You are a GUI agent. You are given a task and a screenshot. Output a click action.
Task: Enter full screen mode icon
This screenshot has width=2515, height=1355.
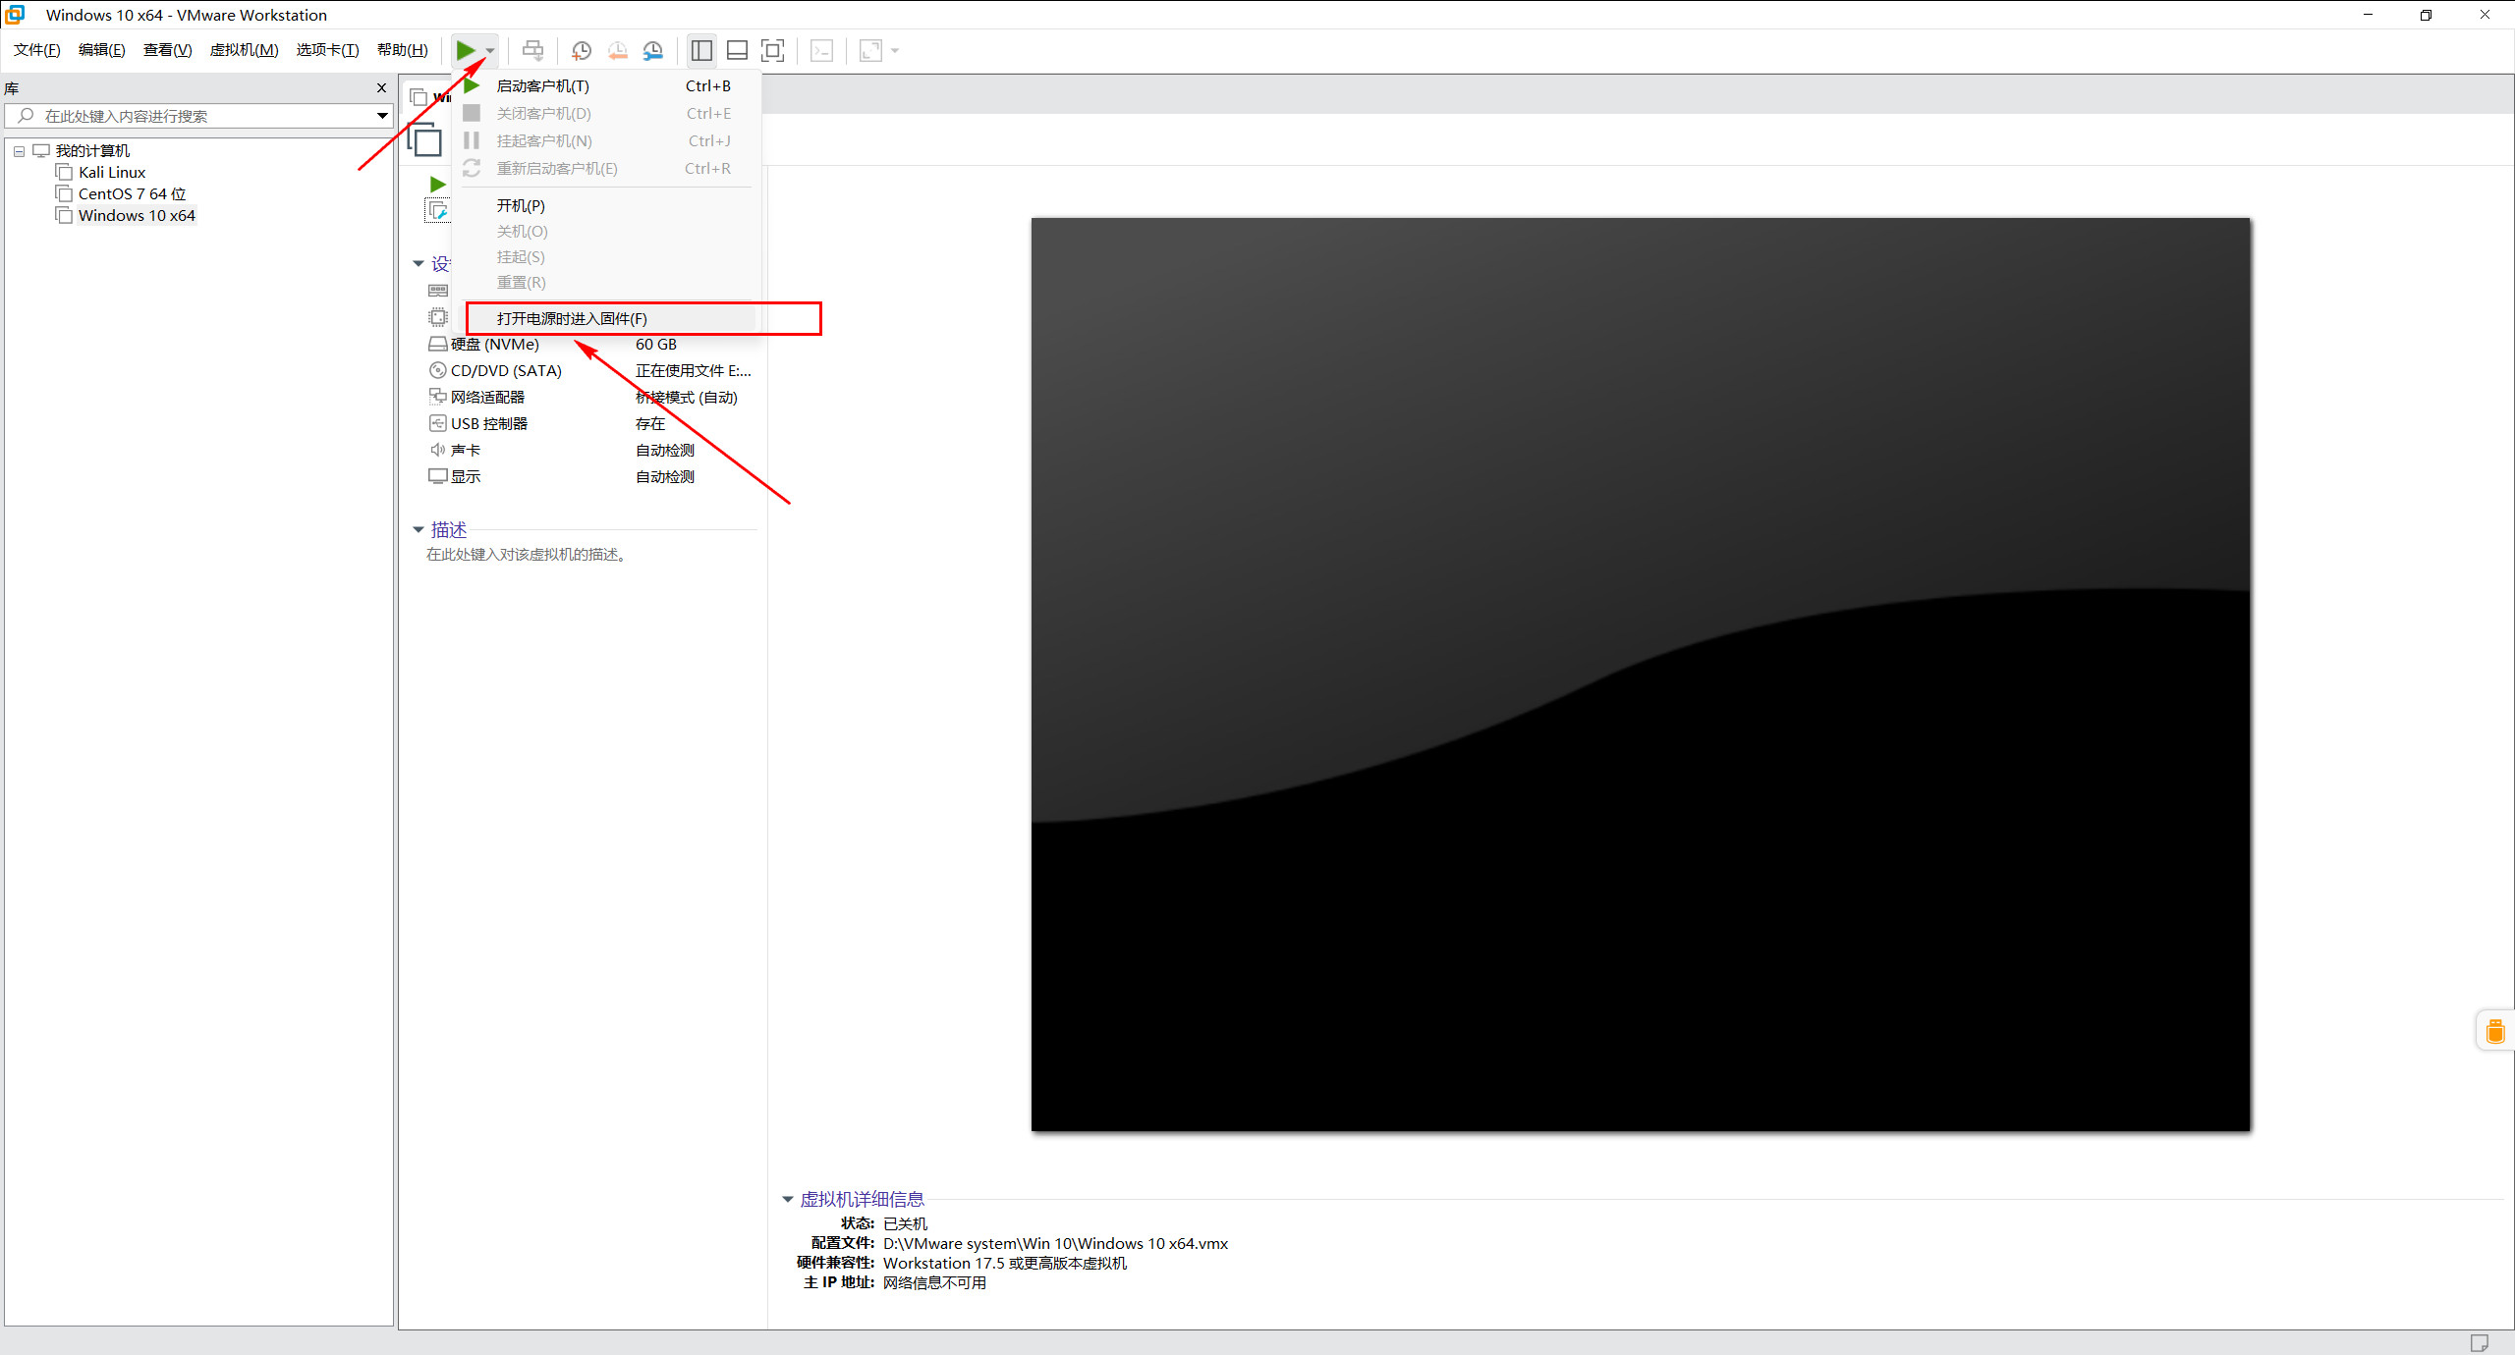tap(773, 50)
